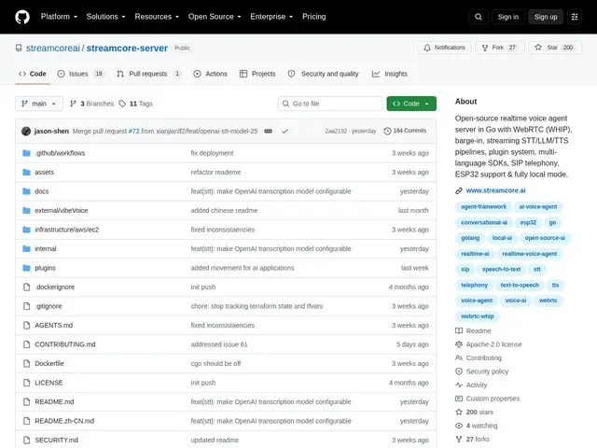597x448 pixels.
Task: Expand the Enterprise menu
Action: point(271,17)
